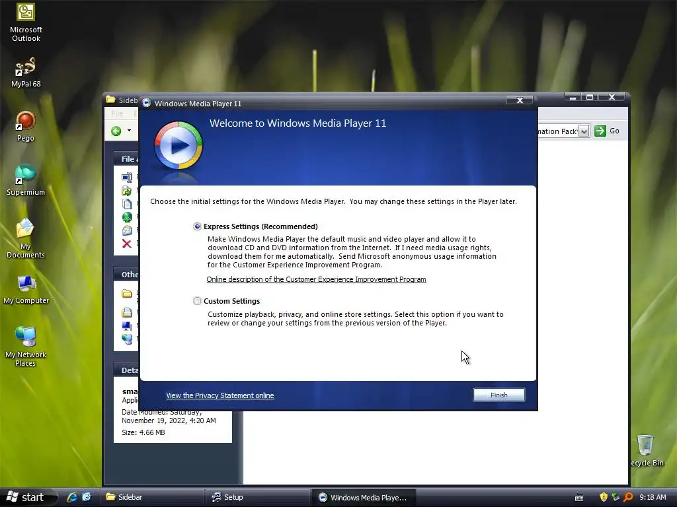Select Express Settings (Recommended) radio button
The height and width of the screenshot is (507, 677).
197,226
